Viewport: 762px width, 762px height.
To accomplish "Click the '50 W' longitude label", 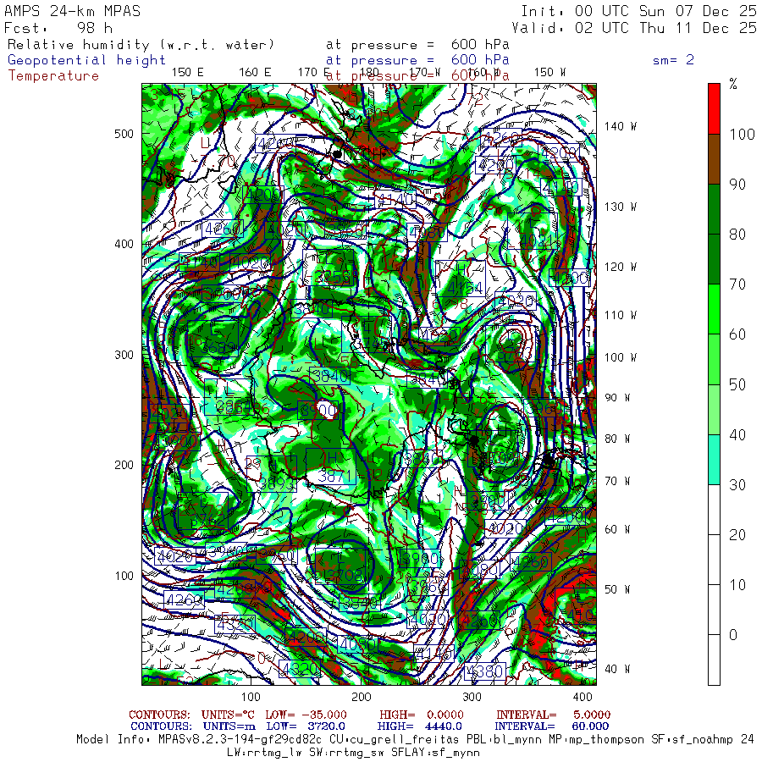I will (x=617, y=589).
